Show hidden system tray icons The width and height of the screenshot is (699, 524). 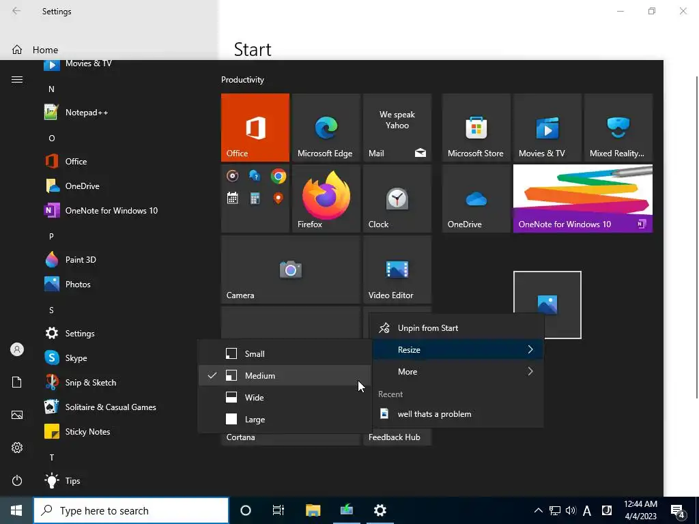point(538,510)
